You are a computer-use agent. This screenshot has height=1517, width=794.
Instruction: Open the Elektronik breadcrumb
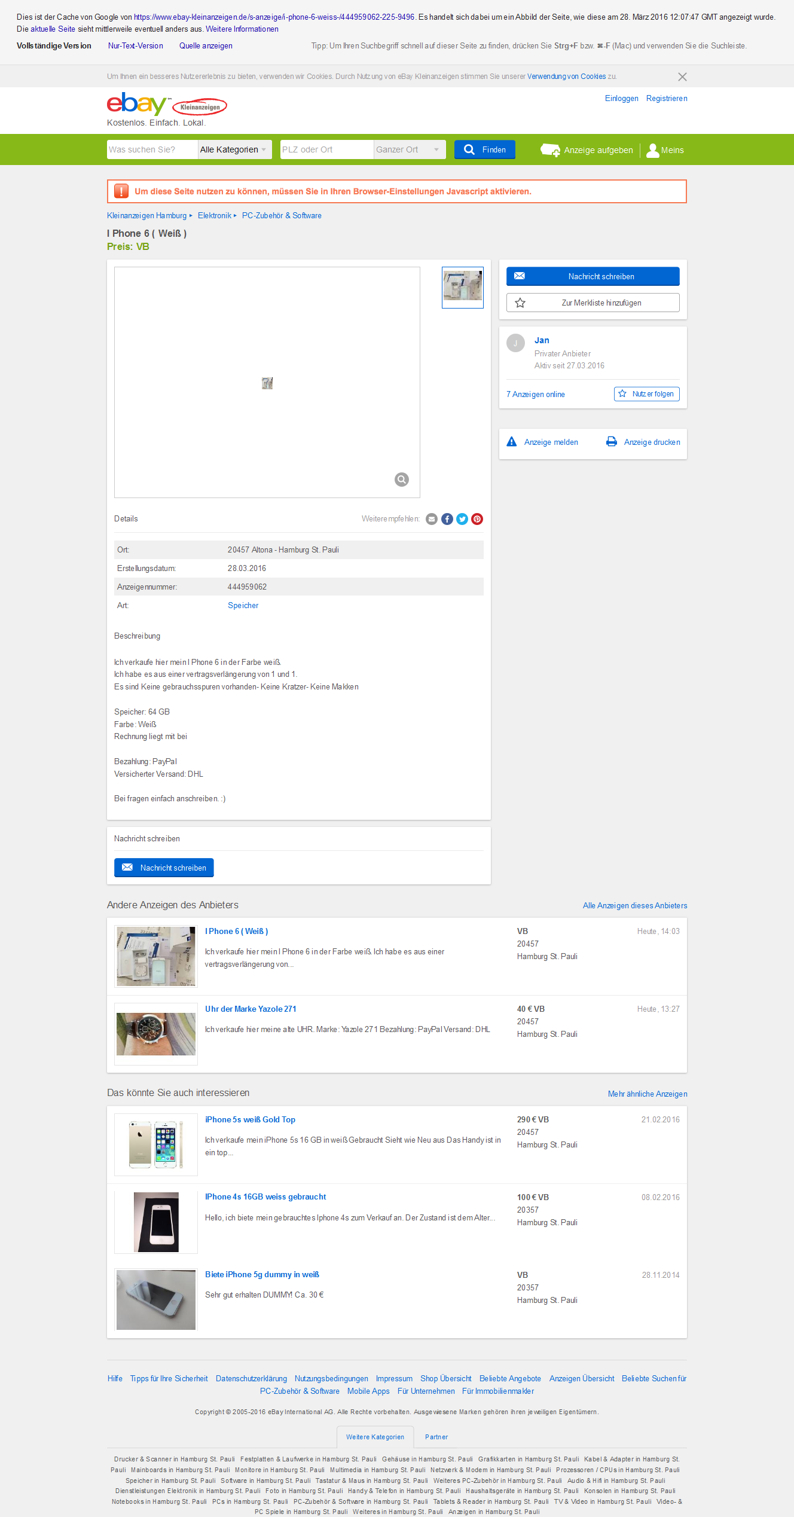(x=215, y=216)
